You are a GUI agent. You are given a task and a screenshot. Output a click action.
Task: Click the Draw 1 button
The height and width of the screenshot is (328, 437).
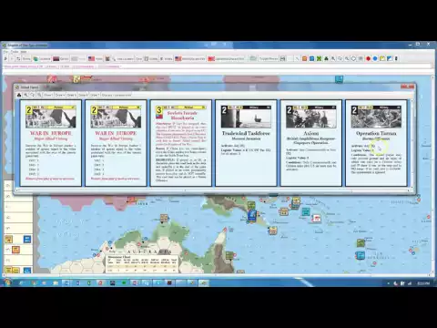[48, 95]
